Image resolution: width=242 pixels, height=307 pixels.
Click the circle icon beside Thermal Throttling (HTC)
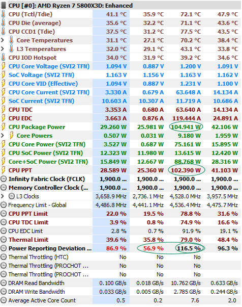click(4, 257)
